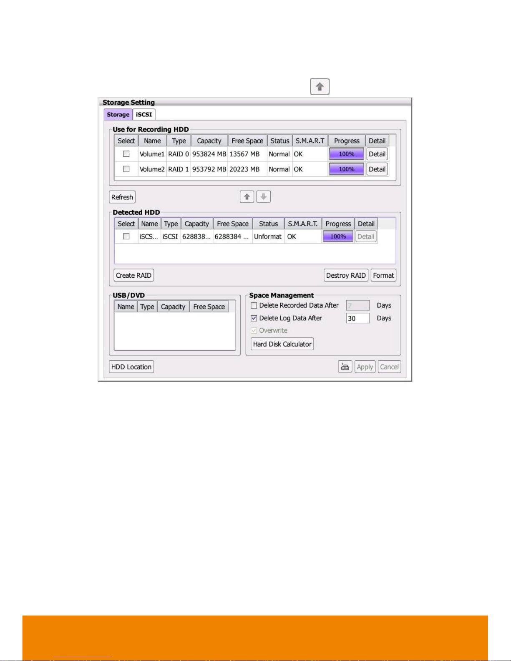Image resolution: width=511 pixels, height=661 pixels.
Task: Click the log data days field
Action: [357, 318]
